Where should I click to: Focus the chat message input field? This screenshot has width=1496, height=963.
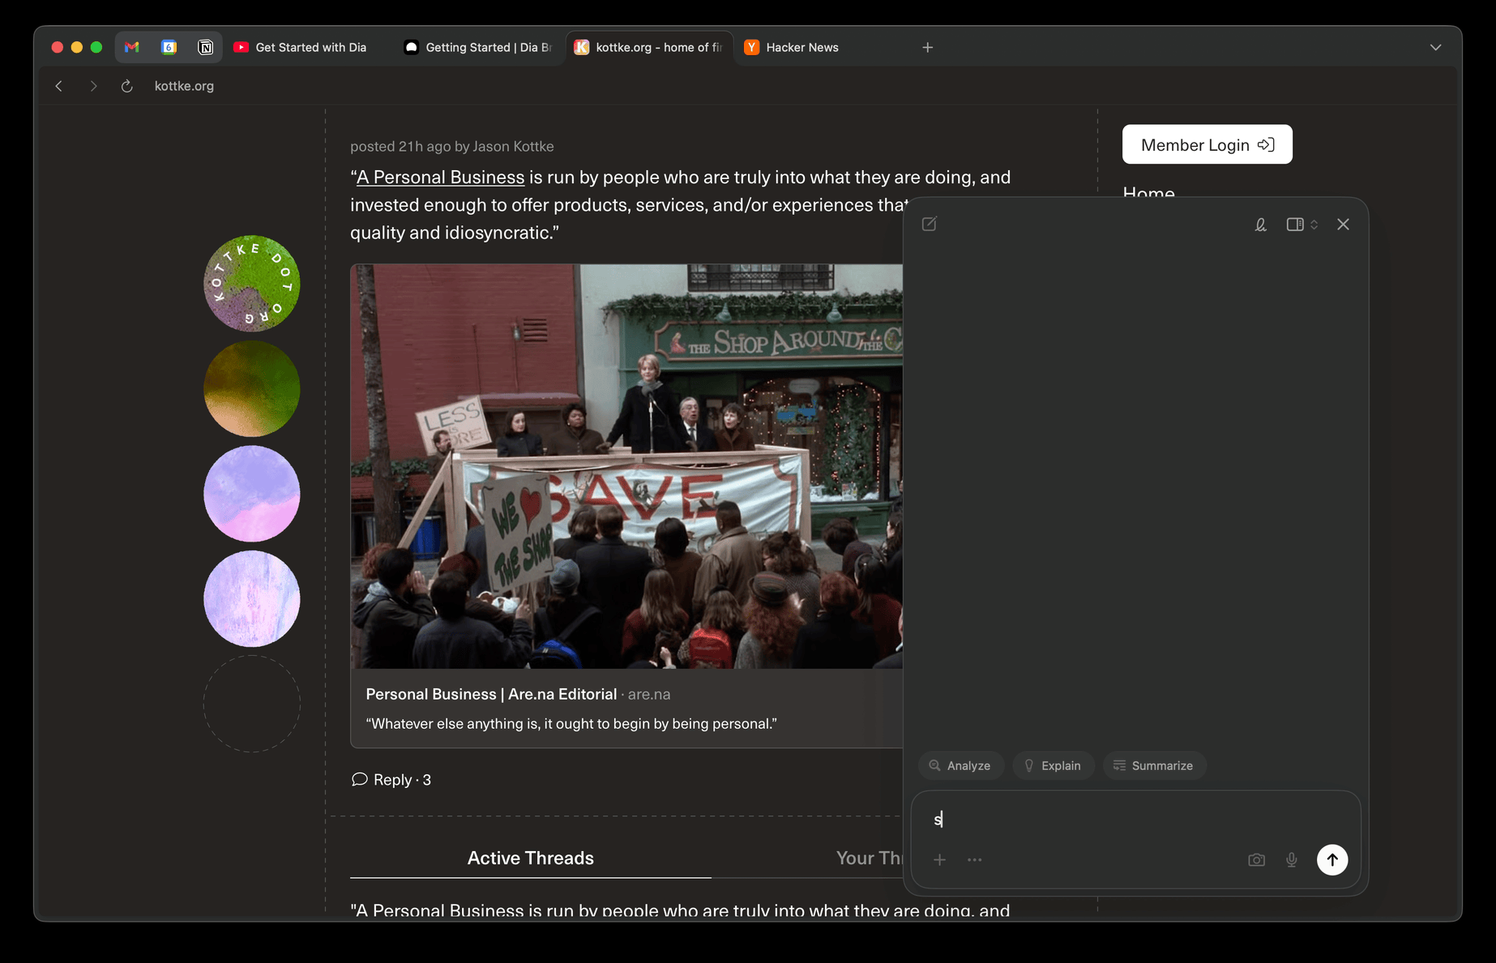[1135, 820]
